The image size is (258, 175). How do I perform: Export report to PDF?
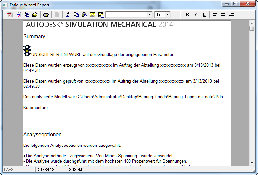[10, 15]
